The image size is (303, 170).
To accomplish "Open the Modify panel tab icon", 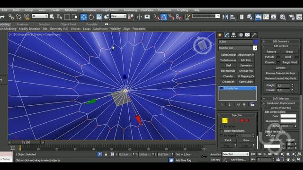I will (226, 35).
